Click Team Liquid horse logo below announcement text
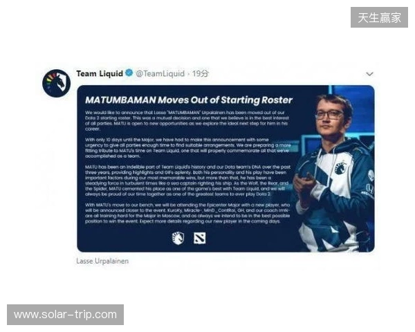 pos(178,238)
